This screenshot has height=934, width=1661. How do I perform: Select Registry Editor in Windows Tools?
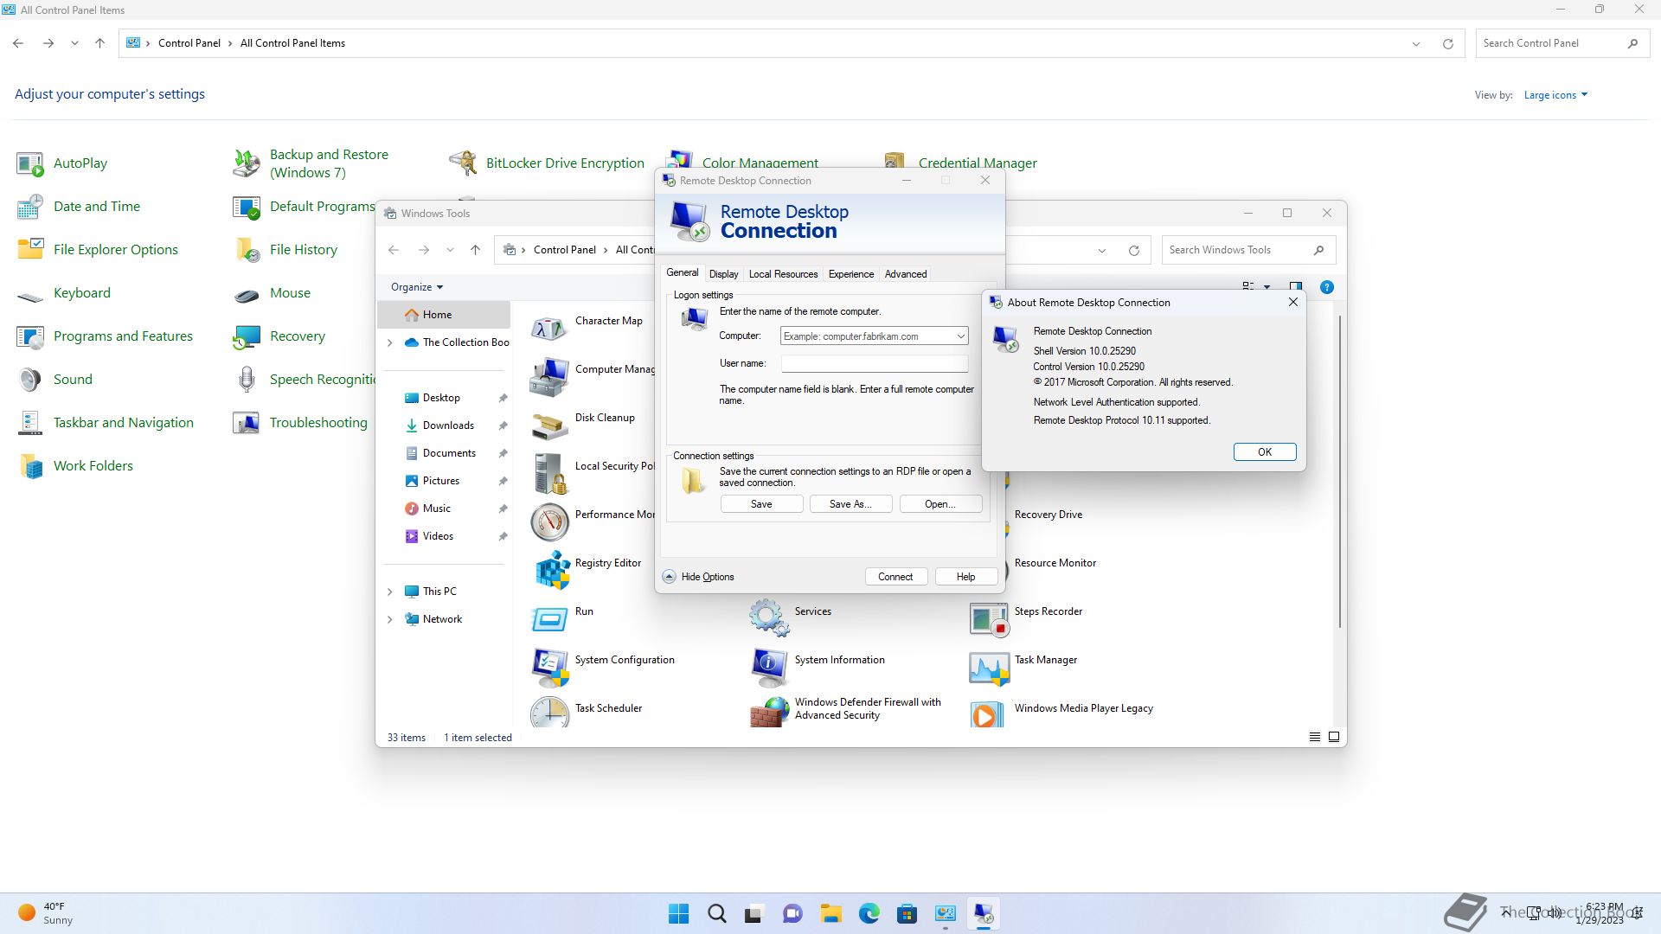[x=607, y=563]
